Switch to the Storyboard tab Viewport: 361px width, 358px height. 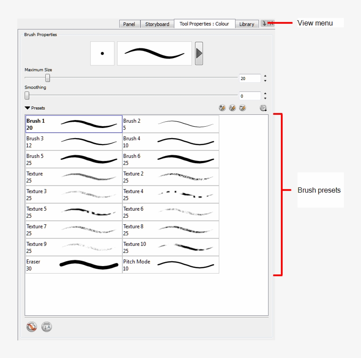[x=158, y=24]
